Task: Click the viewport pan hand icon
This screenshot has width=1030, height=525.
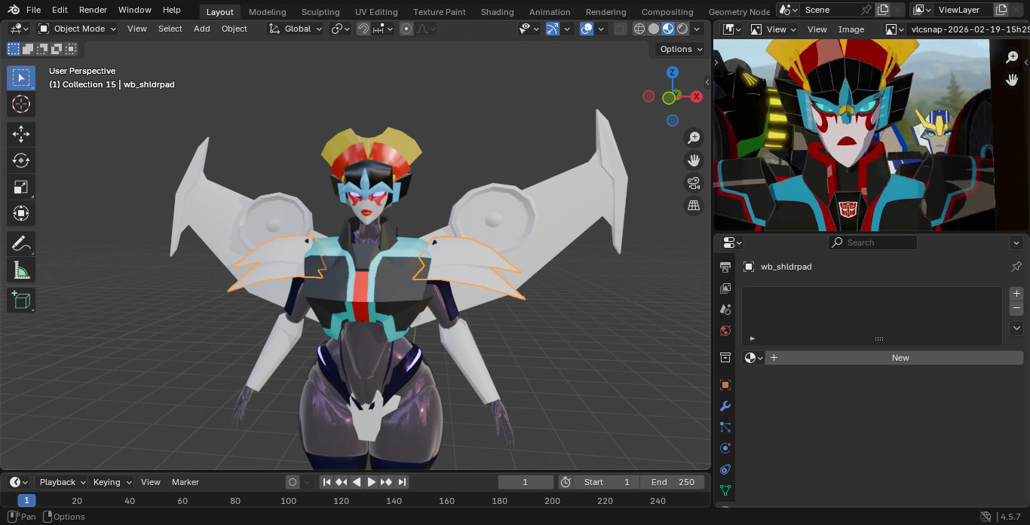Action: click(x=694, y=160)
